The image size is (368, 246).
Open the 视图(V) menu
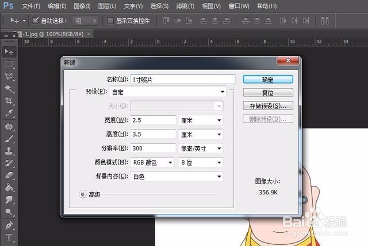(x=211, y=6)
